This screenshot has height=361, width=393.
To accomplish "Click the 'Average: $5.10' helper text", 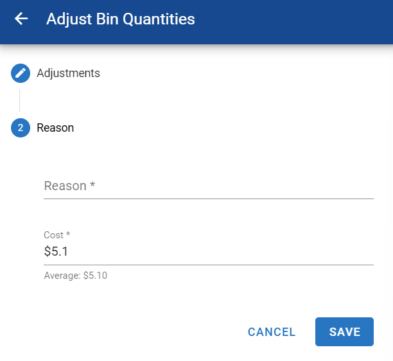I will pyautogui.click(x=75, y=276).
